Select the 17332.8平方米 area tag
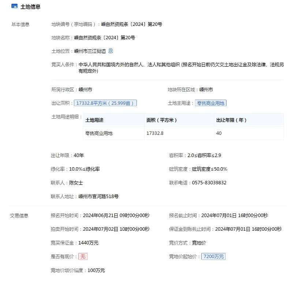Image resolution: width=300 pixels, height=283 pixels. [105, 103]
